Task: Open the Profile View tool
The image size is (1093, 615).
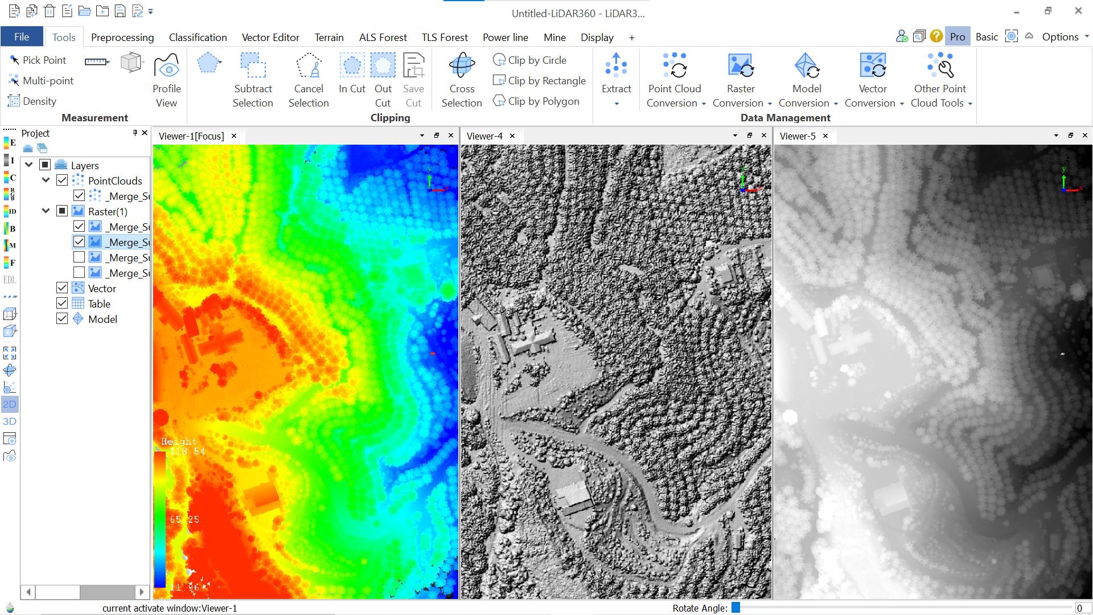Action: tap(166, 80)
